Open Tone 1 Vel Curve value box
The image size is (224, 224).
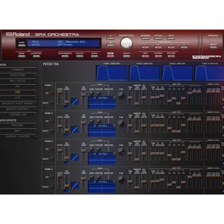click(67, 107)
